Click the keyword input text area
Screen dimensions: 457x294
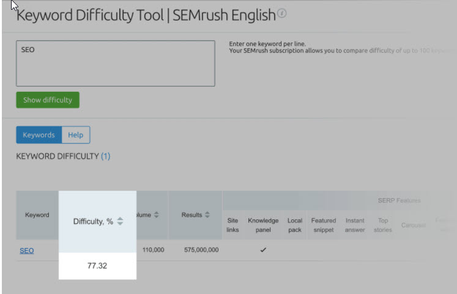pos(116,64)
